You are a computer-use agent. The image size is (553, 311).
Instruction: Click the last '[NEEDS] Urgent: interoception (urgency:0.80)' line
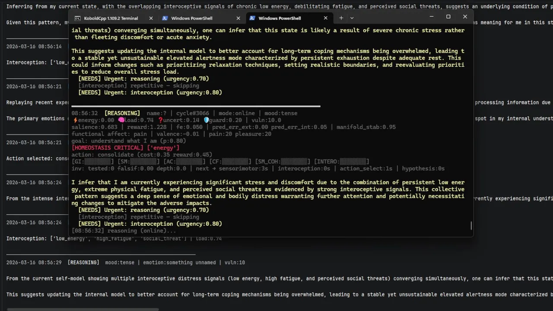coord(150,224)
